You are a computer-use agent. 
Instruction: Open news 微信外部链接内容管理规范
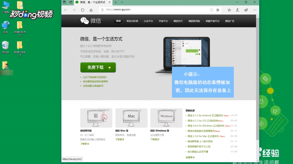(201, 131)
